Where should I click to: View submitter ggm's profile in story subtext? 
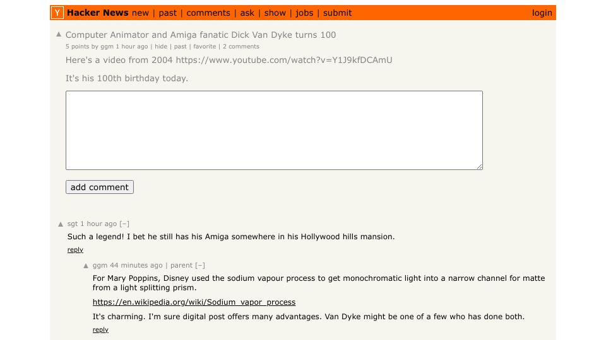(x=107, y=46)
